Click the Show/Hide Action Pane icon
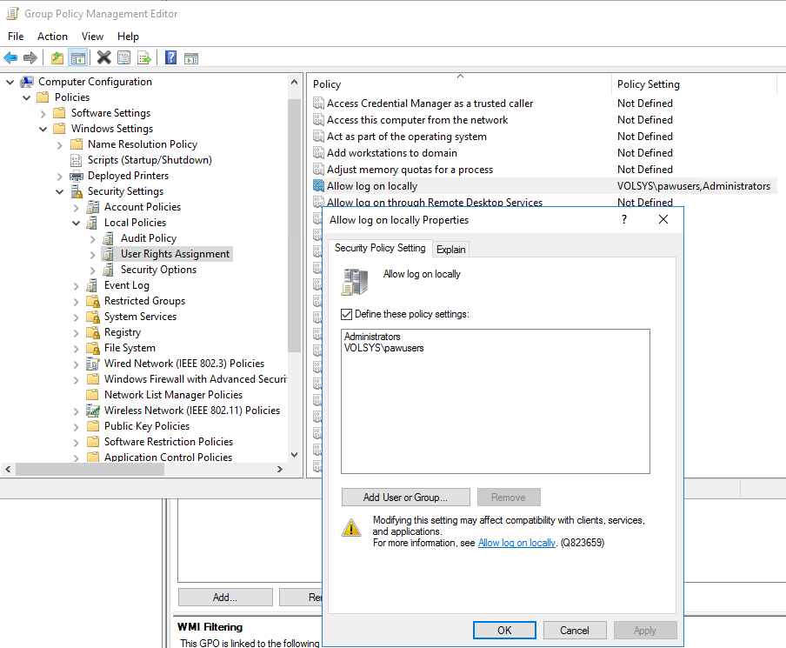The height and width of the screenshot is (648, 786). pyautogui.click(x=191, y=57)
